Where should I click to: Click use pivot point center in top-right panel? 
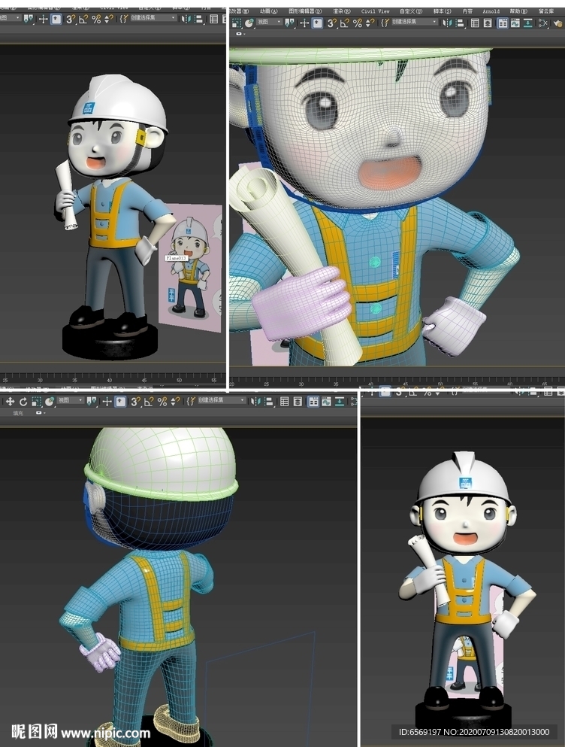point(289,23)
